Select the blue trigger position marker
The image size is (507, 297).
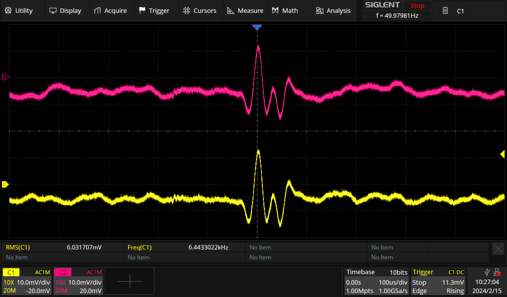[x=257, y=27]
